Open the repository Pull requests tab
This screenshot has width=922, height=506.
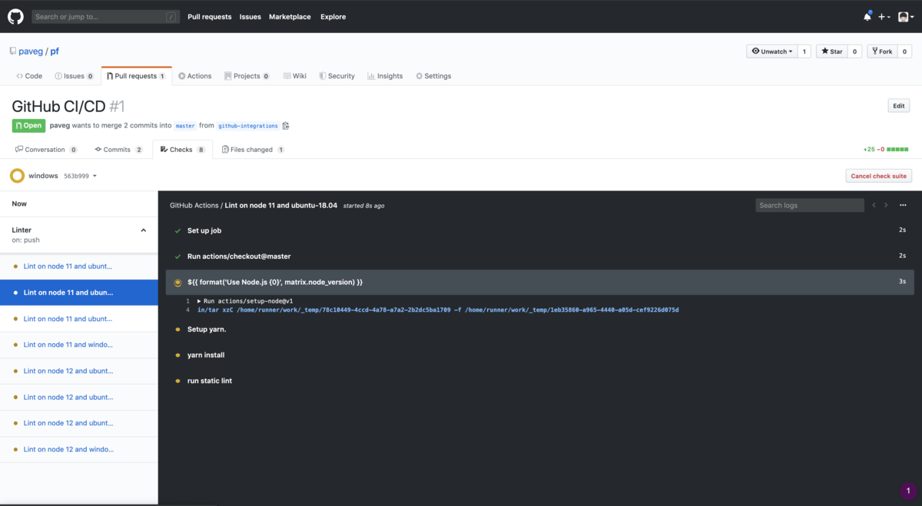pos(137,76)
